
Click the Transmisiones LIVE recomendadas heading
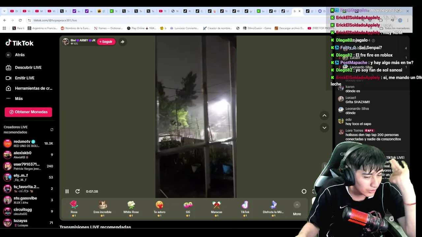click(x=95, y=227)
